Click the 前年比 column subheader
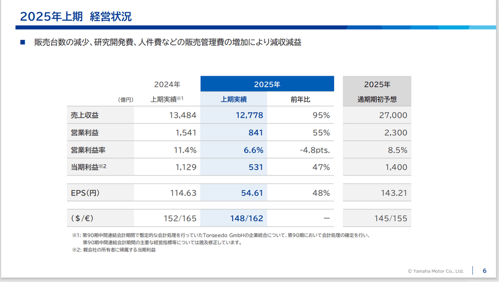The image size is (499, 282). (x=301, y=99)
